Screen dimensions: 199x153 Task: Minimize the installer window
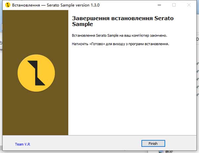click(159, 5)
